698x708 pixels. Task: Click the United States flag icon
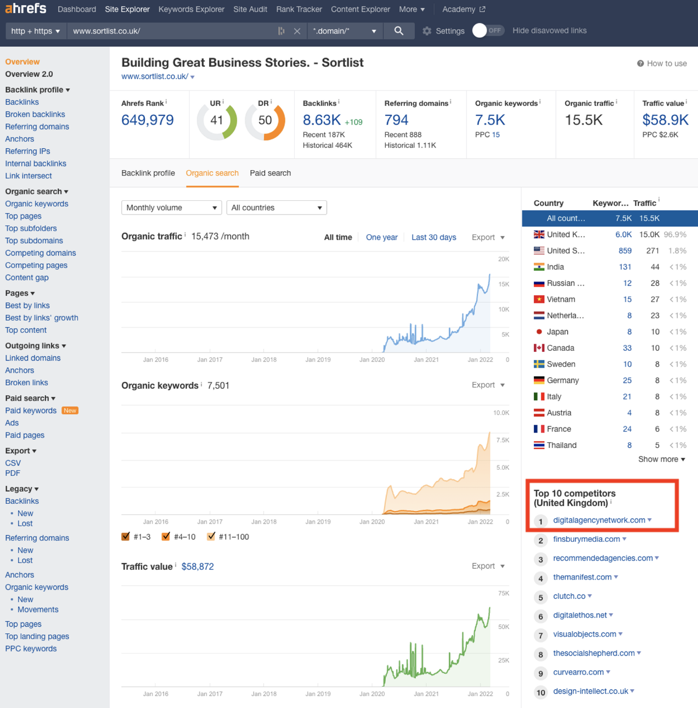click(x=539, y=250)
